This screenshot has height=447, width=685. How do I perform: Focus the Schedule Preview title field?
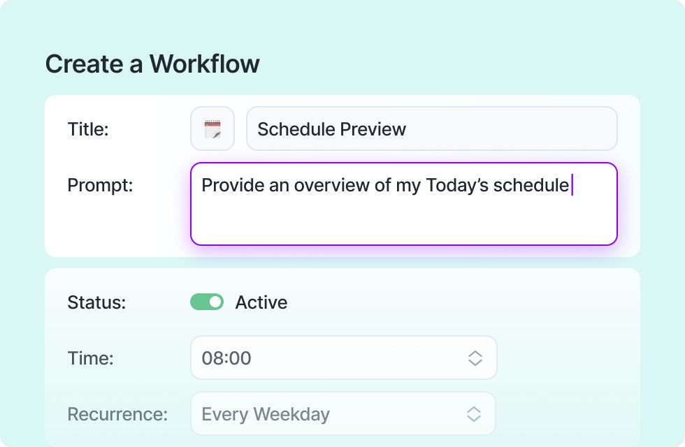coord(432,129)
